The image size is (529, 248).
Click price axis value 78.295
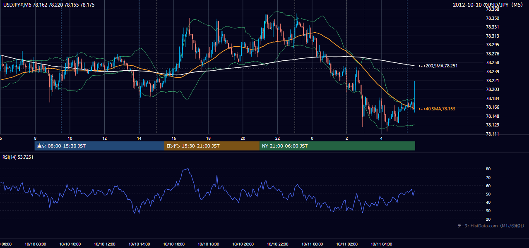tap(493, 45)
